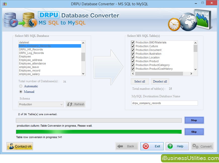Viewport: 219px width, 163px height.
Task: Click table list scroll left arrow
Action: [x=133, y=74]
